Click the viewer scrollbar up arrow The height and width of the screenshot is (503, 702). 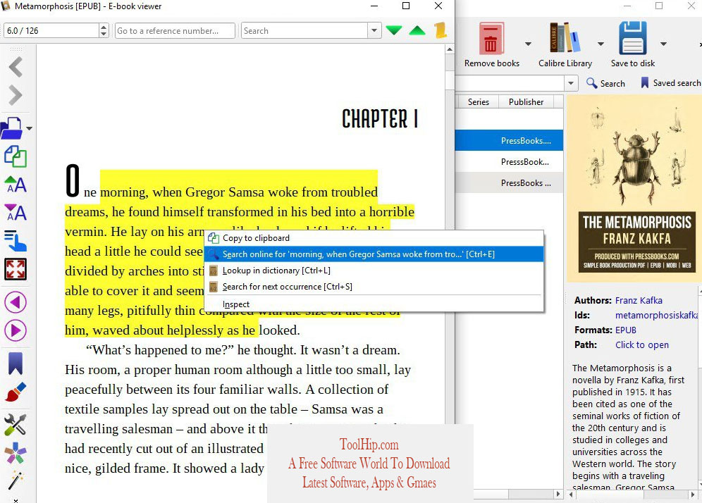point(450,49)
